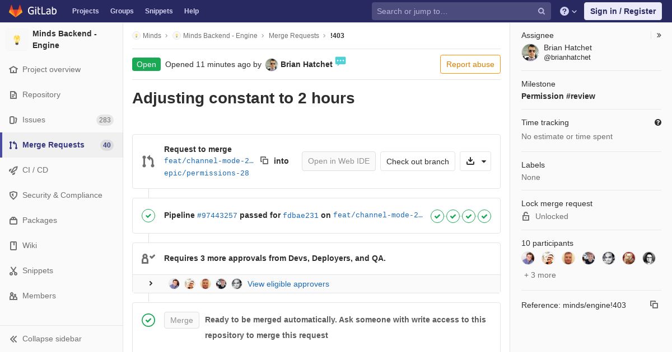
Task: Click the Merge button
Action: pos(181,320)
